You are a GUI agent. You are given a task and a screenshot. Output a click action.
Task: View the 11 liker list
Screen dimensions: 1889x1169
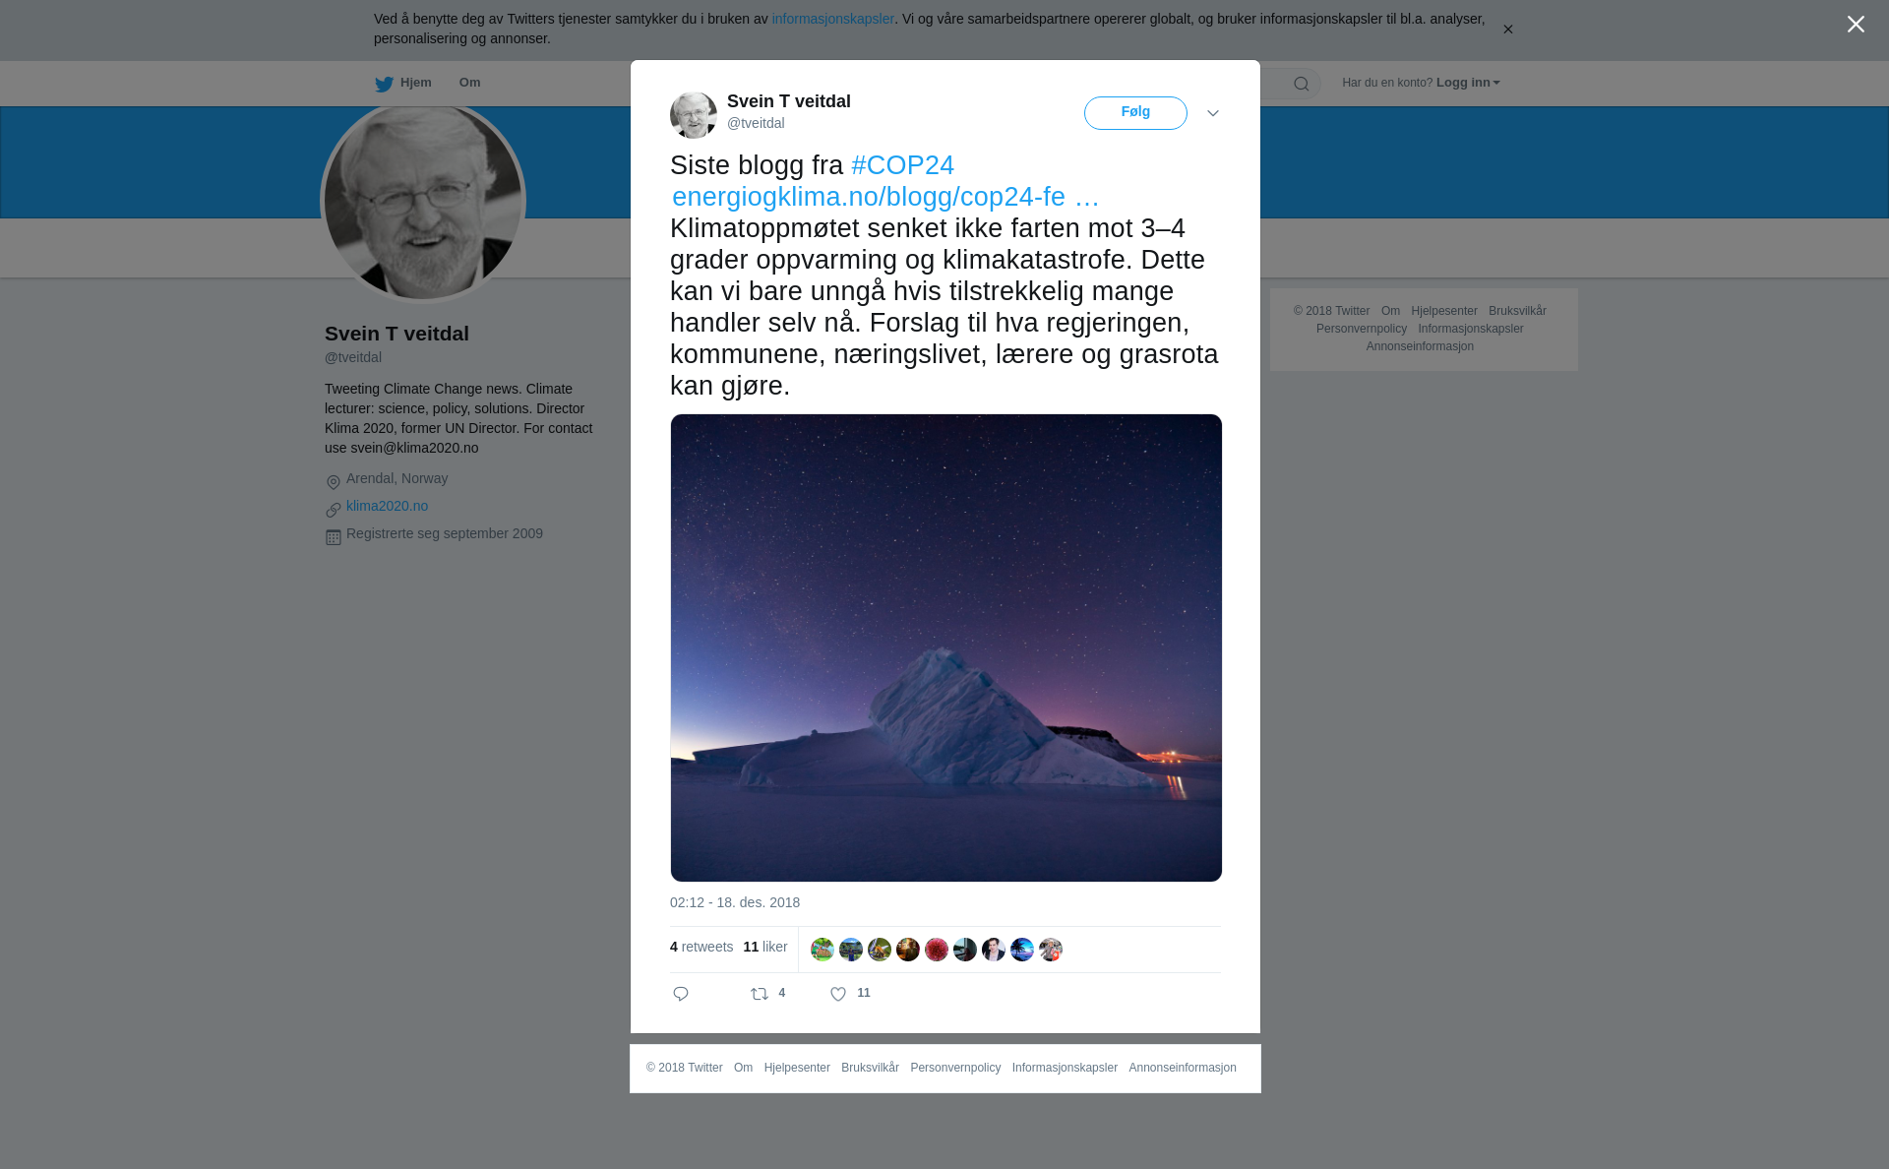pos(765,947)
